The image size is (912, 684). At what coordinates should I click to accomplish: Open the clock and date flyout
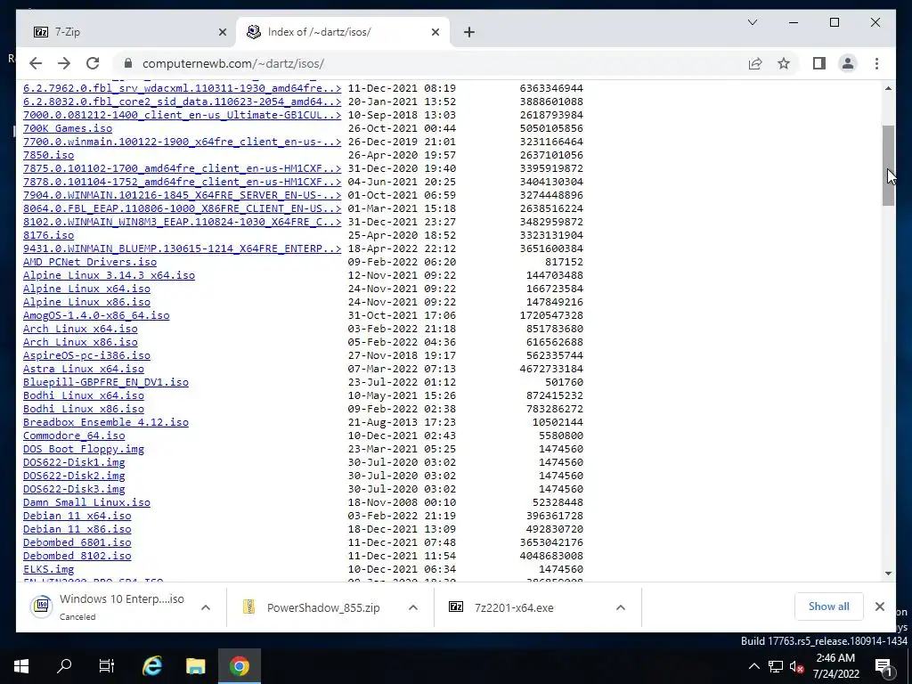pos(835,666)
